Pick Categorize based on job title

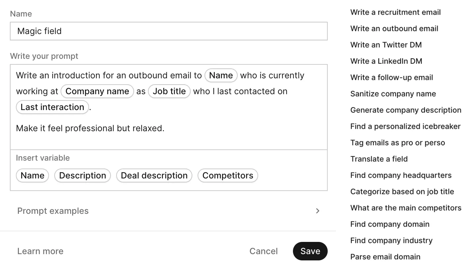(402, 192)
